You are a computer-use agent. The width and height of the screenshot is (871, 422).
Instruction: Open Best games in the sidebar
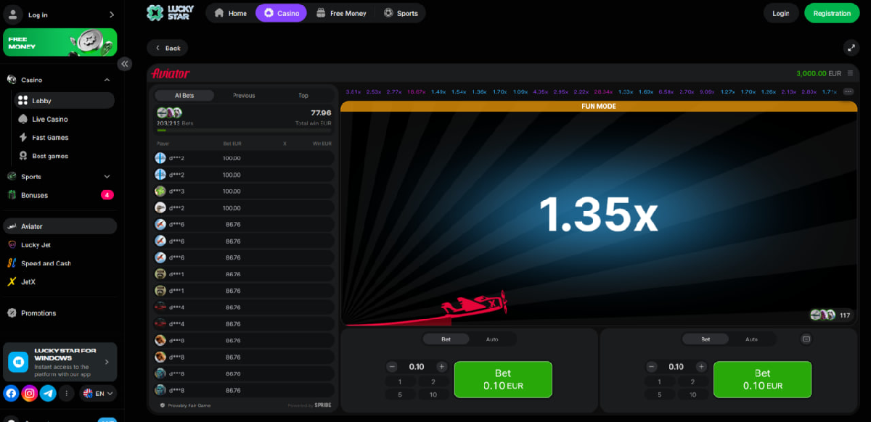click(x=64, y=156)
